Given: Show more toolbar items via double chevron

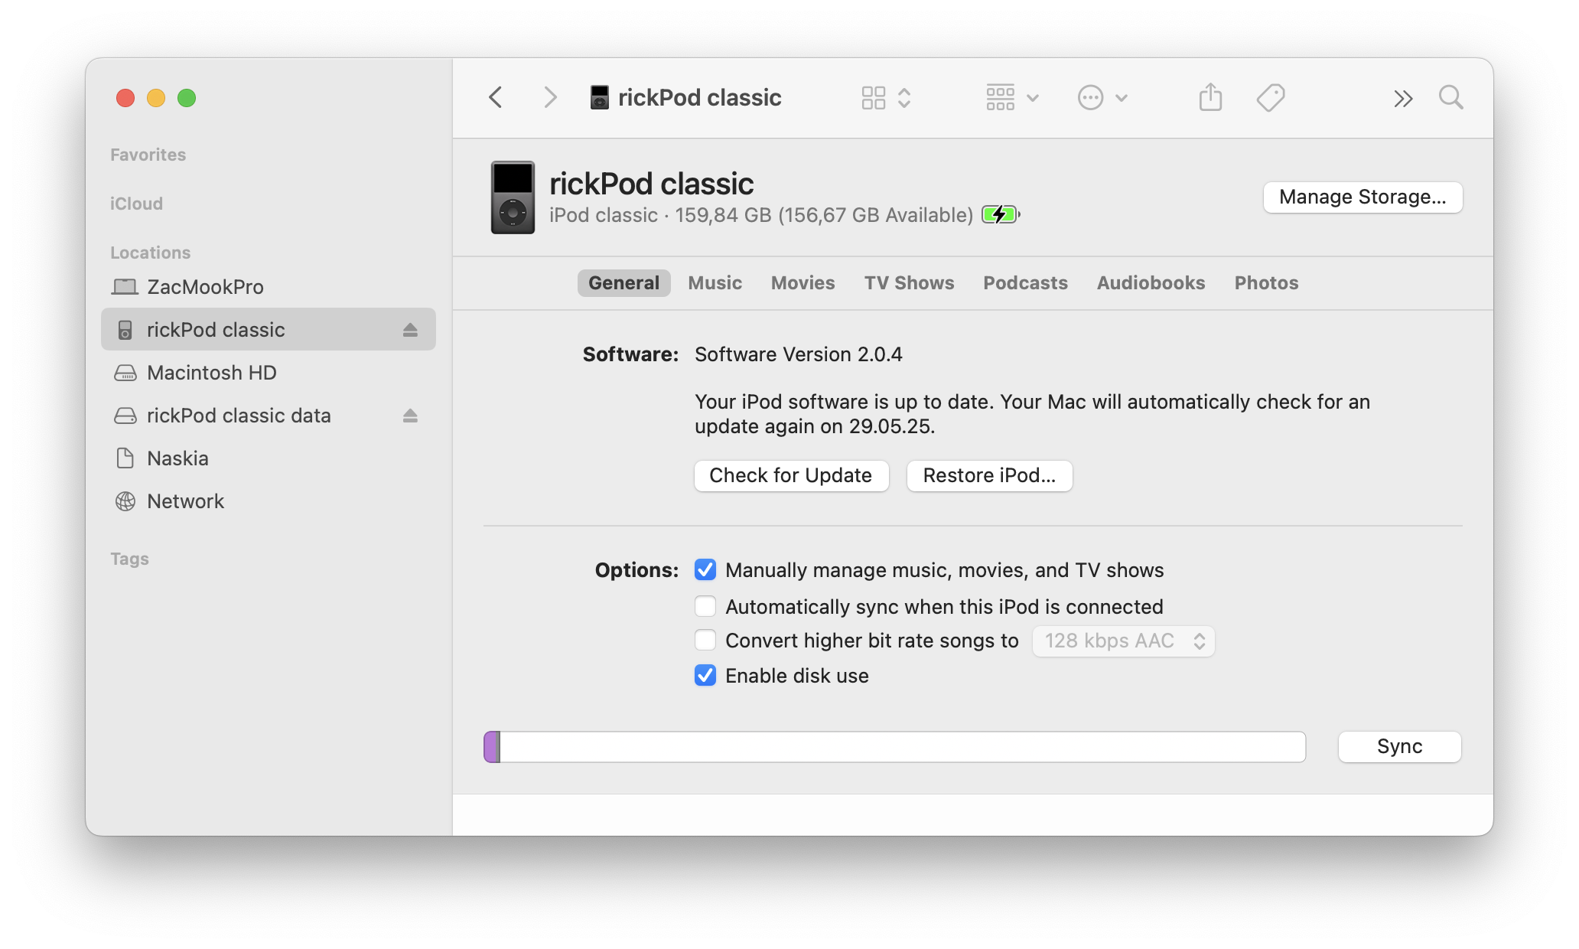Looking at the screenshot, I should tap(1402, 98).
